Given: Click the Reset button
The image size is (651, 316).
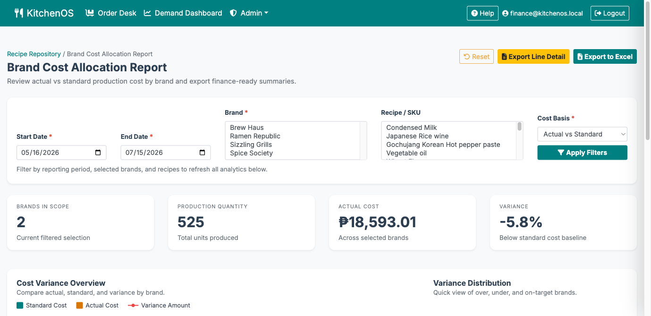Looking at the screenshot, I should pos(476,57).
